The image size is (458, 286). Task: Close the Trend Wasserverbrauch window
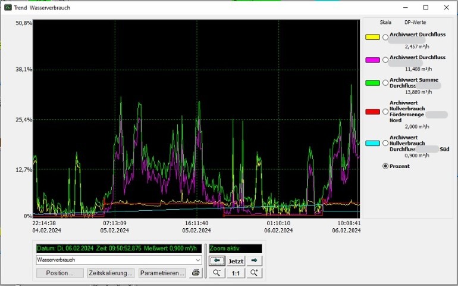pos(446,8)
